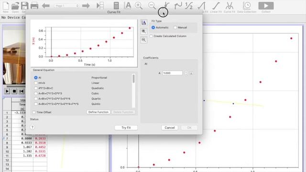
Task: Click autoscale icon in Curve Fit dialog
Action: 144,23
